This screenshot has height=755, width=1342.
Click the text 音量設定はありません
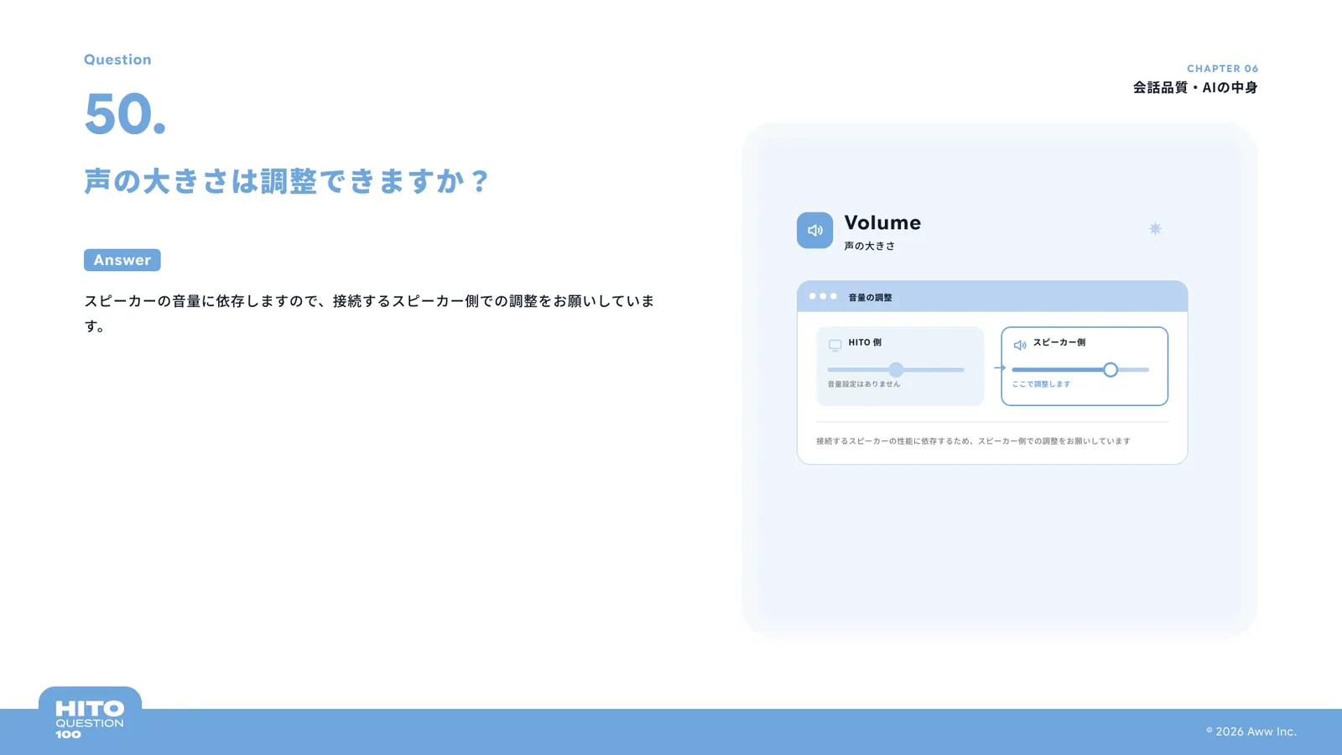[864, 384]
